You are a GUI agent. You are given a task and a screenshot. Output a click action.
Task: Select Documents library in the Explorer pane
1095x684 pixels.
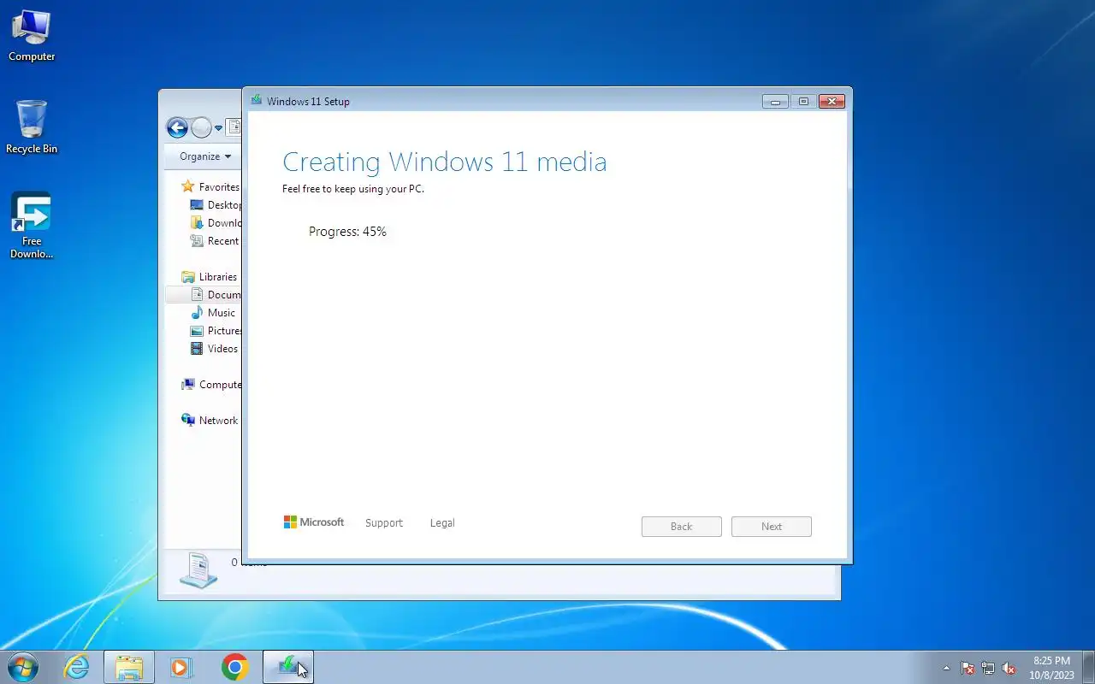click(216, 295)
